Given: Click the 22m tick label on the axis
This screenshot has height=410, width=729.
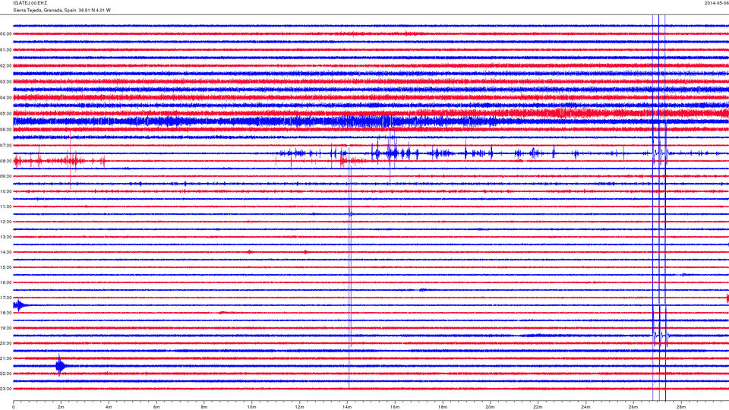Looking at the screenshot, I should [x=538, y=407].
